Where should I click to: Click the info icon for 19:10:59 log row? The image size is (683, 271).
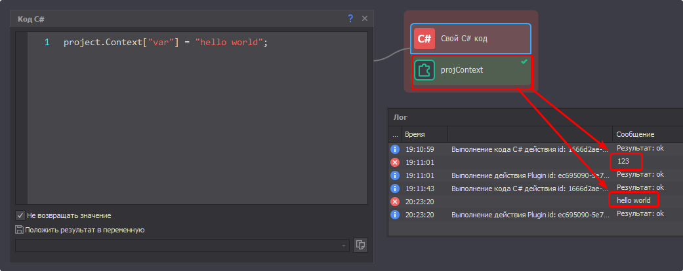click(394, 149)
